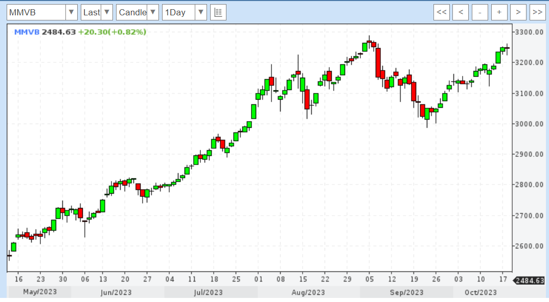
Task: Jump to the latest data with >> button
Action: click(x=537, y=12)
